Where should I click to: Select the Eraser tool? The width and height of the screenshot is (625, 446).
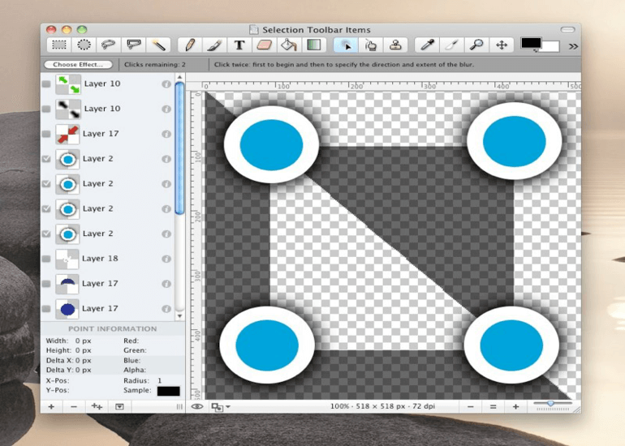point(265,45)
